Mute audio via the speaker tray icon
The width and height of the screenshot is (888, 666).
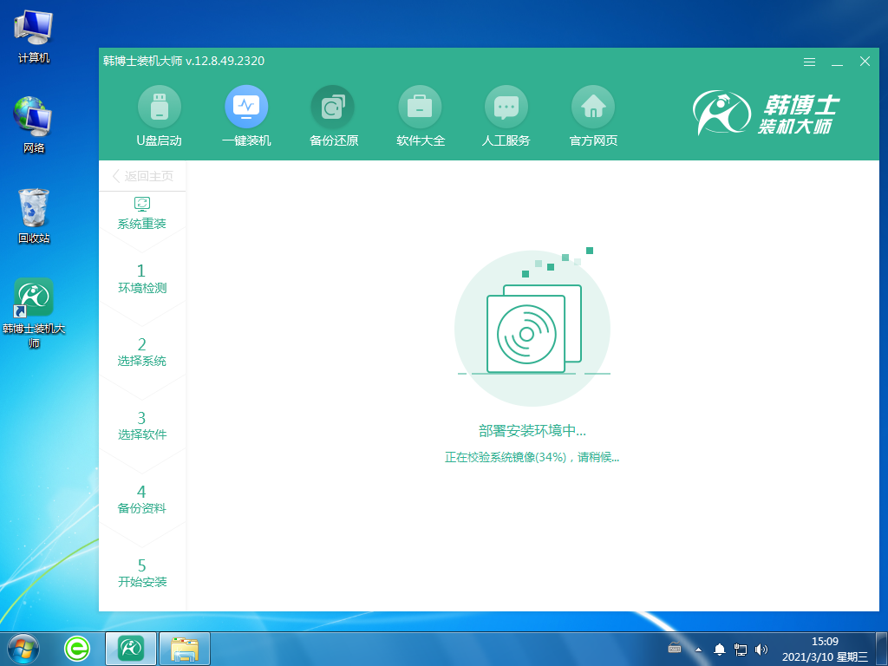761,648
